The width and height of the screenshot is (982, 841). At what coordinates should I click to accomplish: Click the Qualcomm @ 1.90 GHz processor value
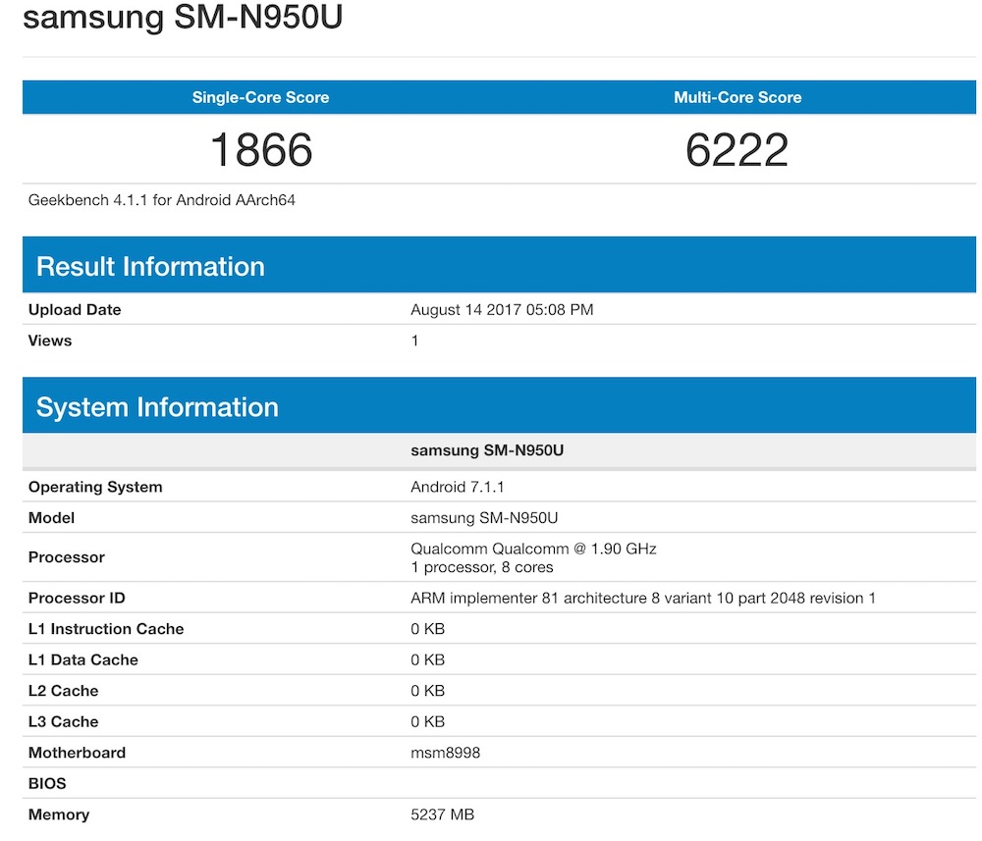(x=533, y=549)
